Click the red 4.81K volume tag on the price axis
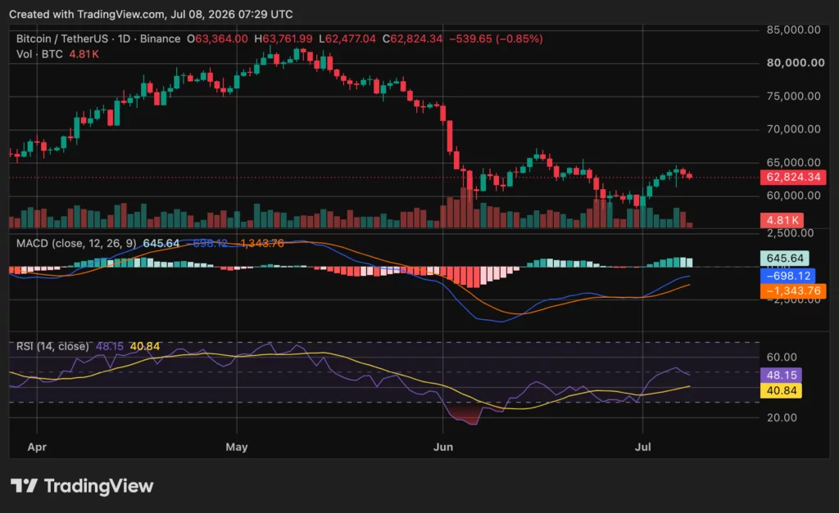The width and height of the screenshot is (839, 513). 782,220
